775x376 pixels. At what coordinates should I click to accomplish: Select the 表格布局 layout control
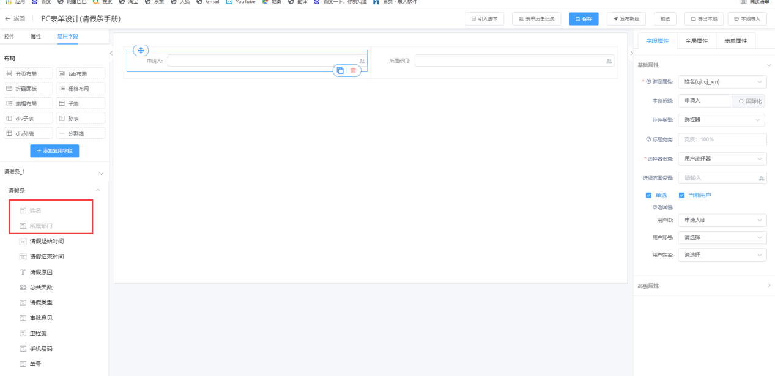click(29, 103)
